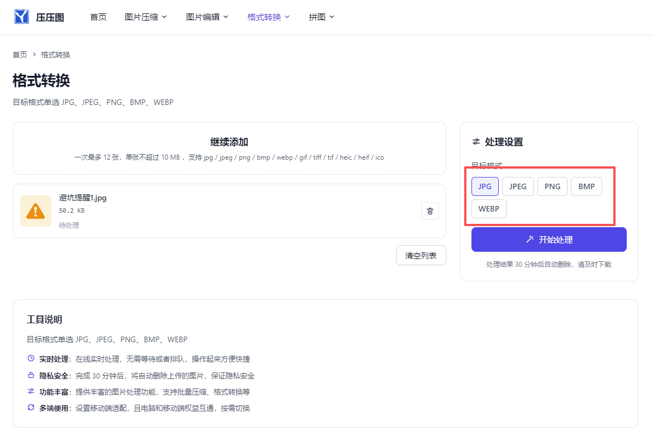This screenshot has height=441, width=653.
Task: Click the 格式转换 page heading
Action: click(x=41, y=80)
